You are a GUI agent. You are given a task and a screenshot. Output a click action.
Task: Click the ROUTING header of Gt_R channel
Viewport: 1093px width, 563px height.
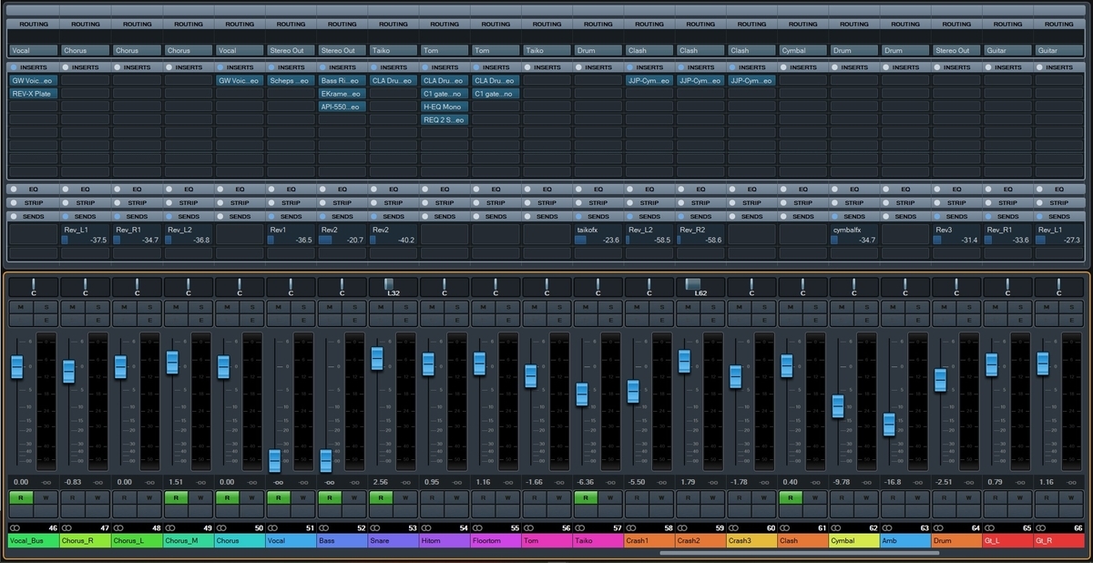[x=1059, y=24]
